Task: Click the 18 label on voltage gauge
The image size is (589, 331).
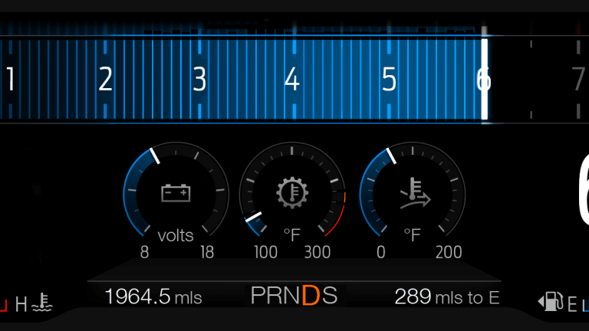Action: pos(207,252)
